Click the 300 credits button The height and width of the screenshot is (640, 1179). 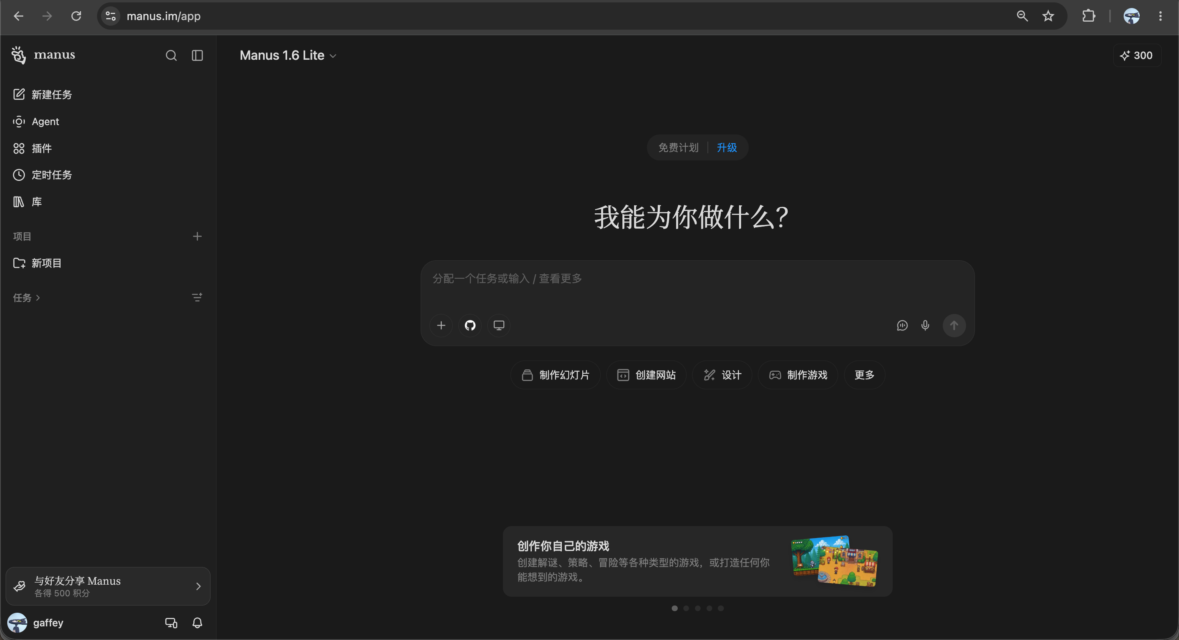click(x=1137, y=55)
